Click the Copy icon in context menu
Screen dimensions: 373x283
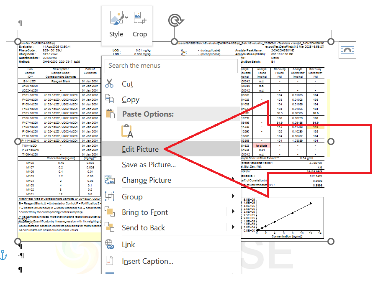pos(110,99)
